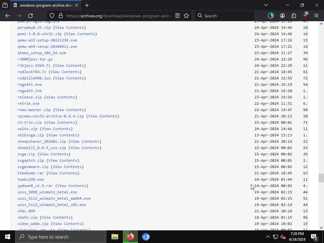View site security padlock information

click(x=60, y=16)
